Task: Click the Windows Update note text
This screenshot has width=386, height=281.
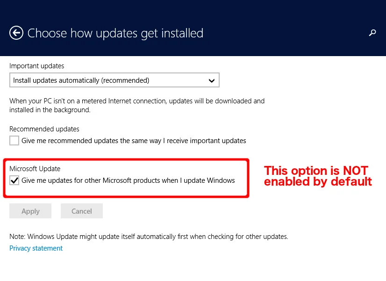Action: click(x=149, y=237)
